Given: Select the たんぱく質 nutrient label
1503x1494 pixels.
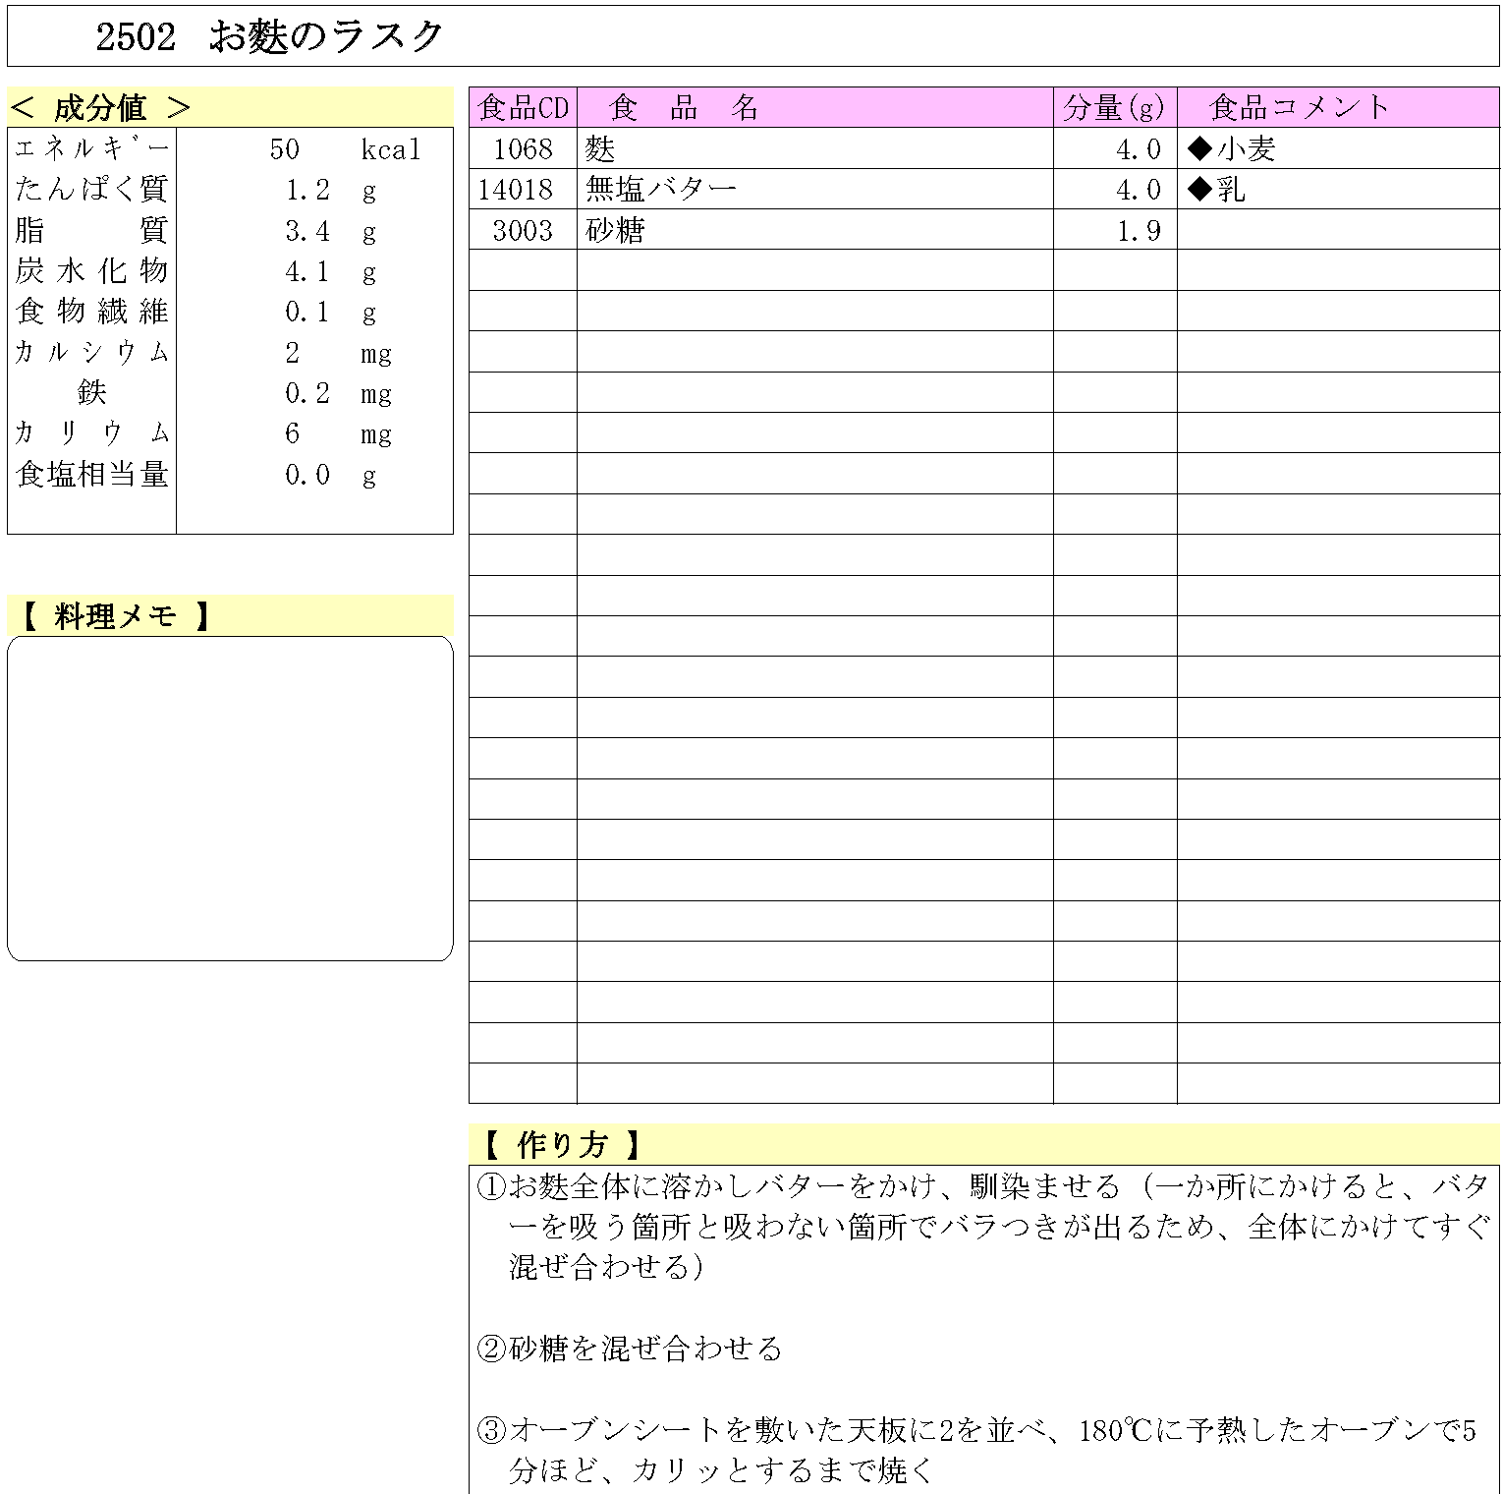Looking at the screenshot, I should [91, 189].
